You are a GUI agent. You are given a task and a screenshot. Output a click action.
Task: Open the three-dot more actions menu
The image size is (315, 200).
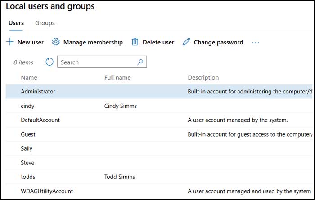255,43
